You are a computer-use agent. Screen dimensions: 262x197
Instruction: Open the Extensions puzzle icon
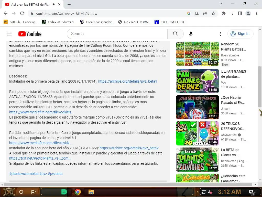click(223, 13)
